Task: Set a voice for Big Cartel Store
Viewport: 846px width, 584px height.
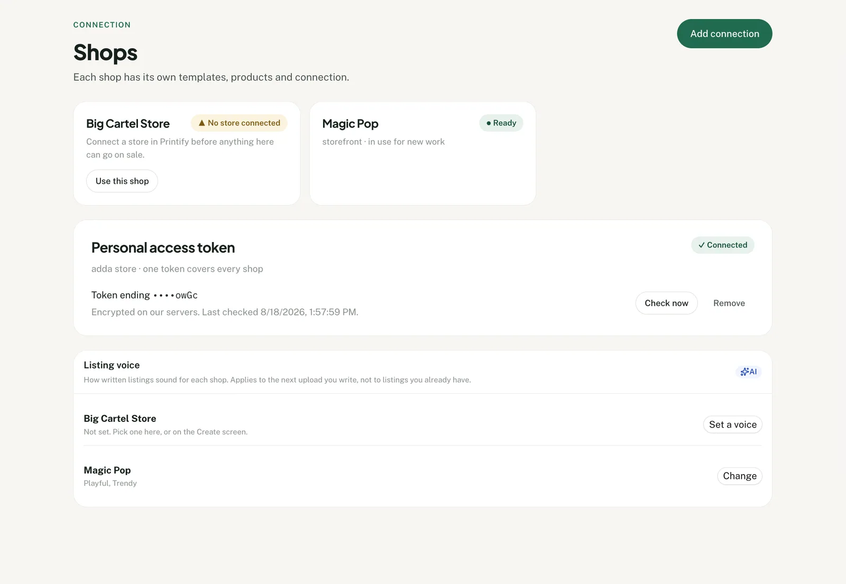Action: (733, 424)
